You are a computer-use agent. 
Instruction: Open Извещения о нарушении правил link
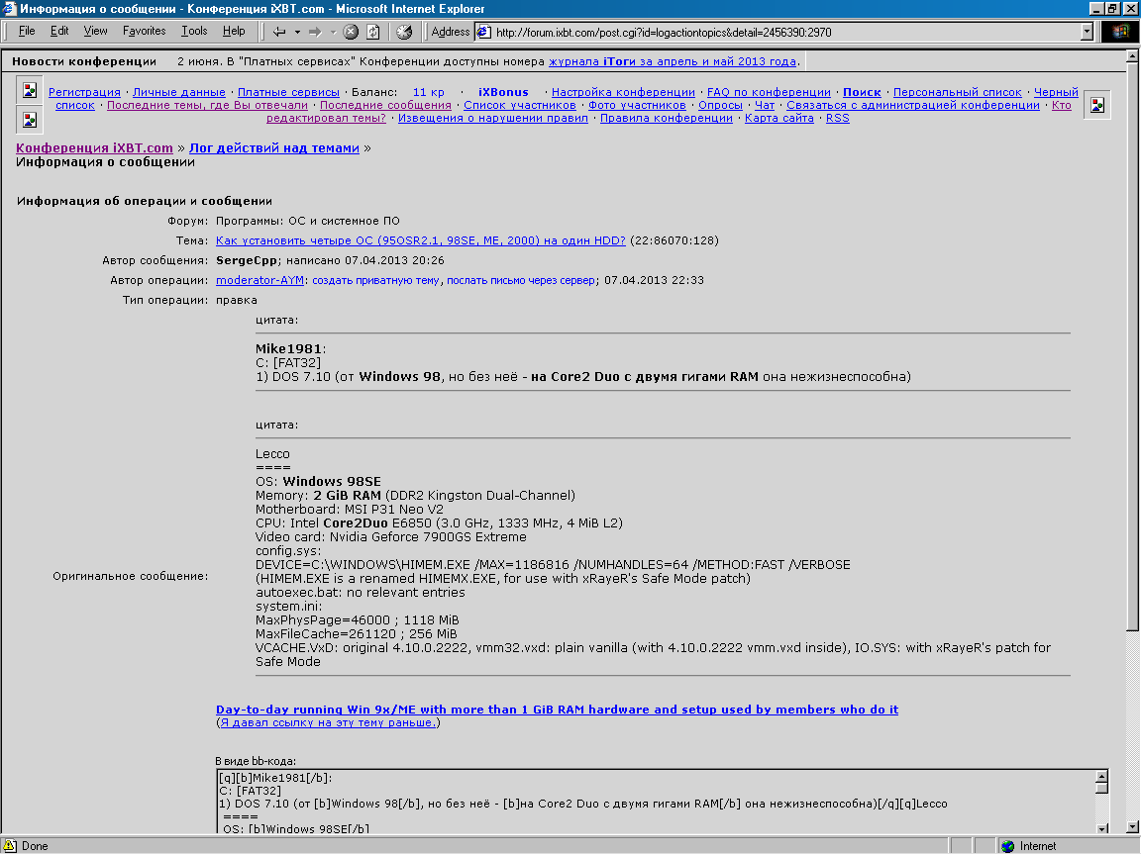point(492,119)
